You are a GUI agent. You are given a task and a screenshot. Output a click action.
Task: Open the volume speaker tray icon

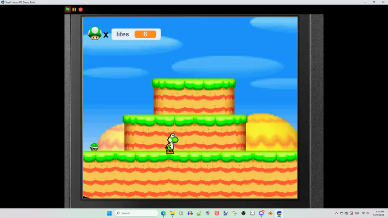point(368,213)
